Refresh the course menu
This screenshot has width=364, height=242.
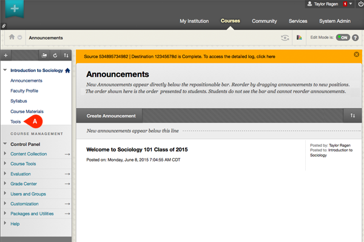pyautogui.click(x=55, y=55)
